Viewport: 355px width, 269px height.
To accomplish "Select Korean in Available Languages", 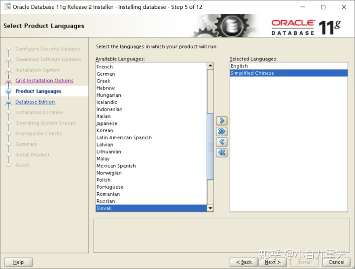I will click(151, 130).
